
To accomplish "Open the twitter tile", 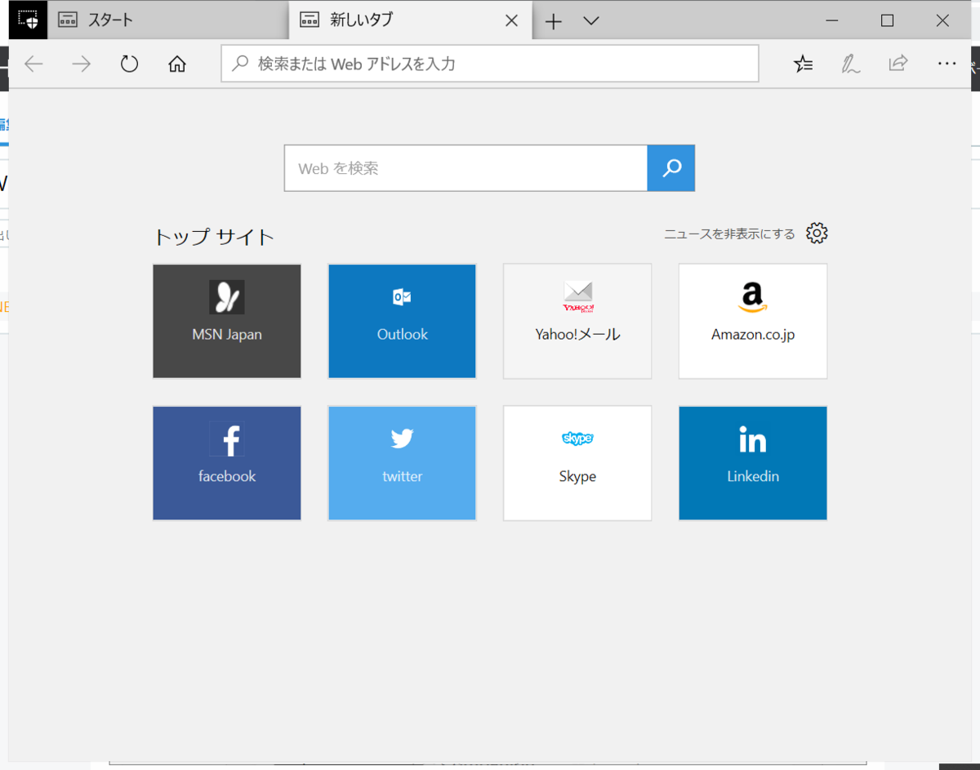I will click(x=402, y=463).
